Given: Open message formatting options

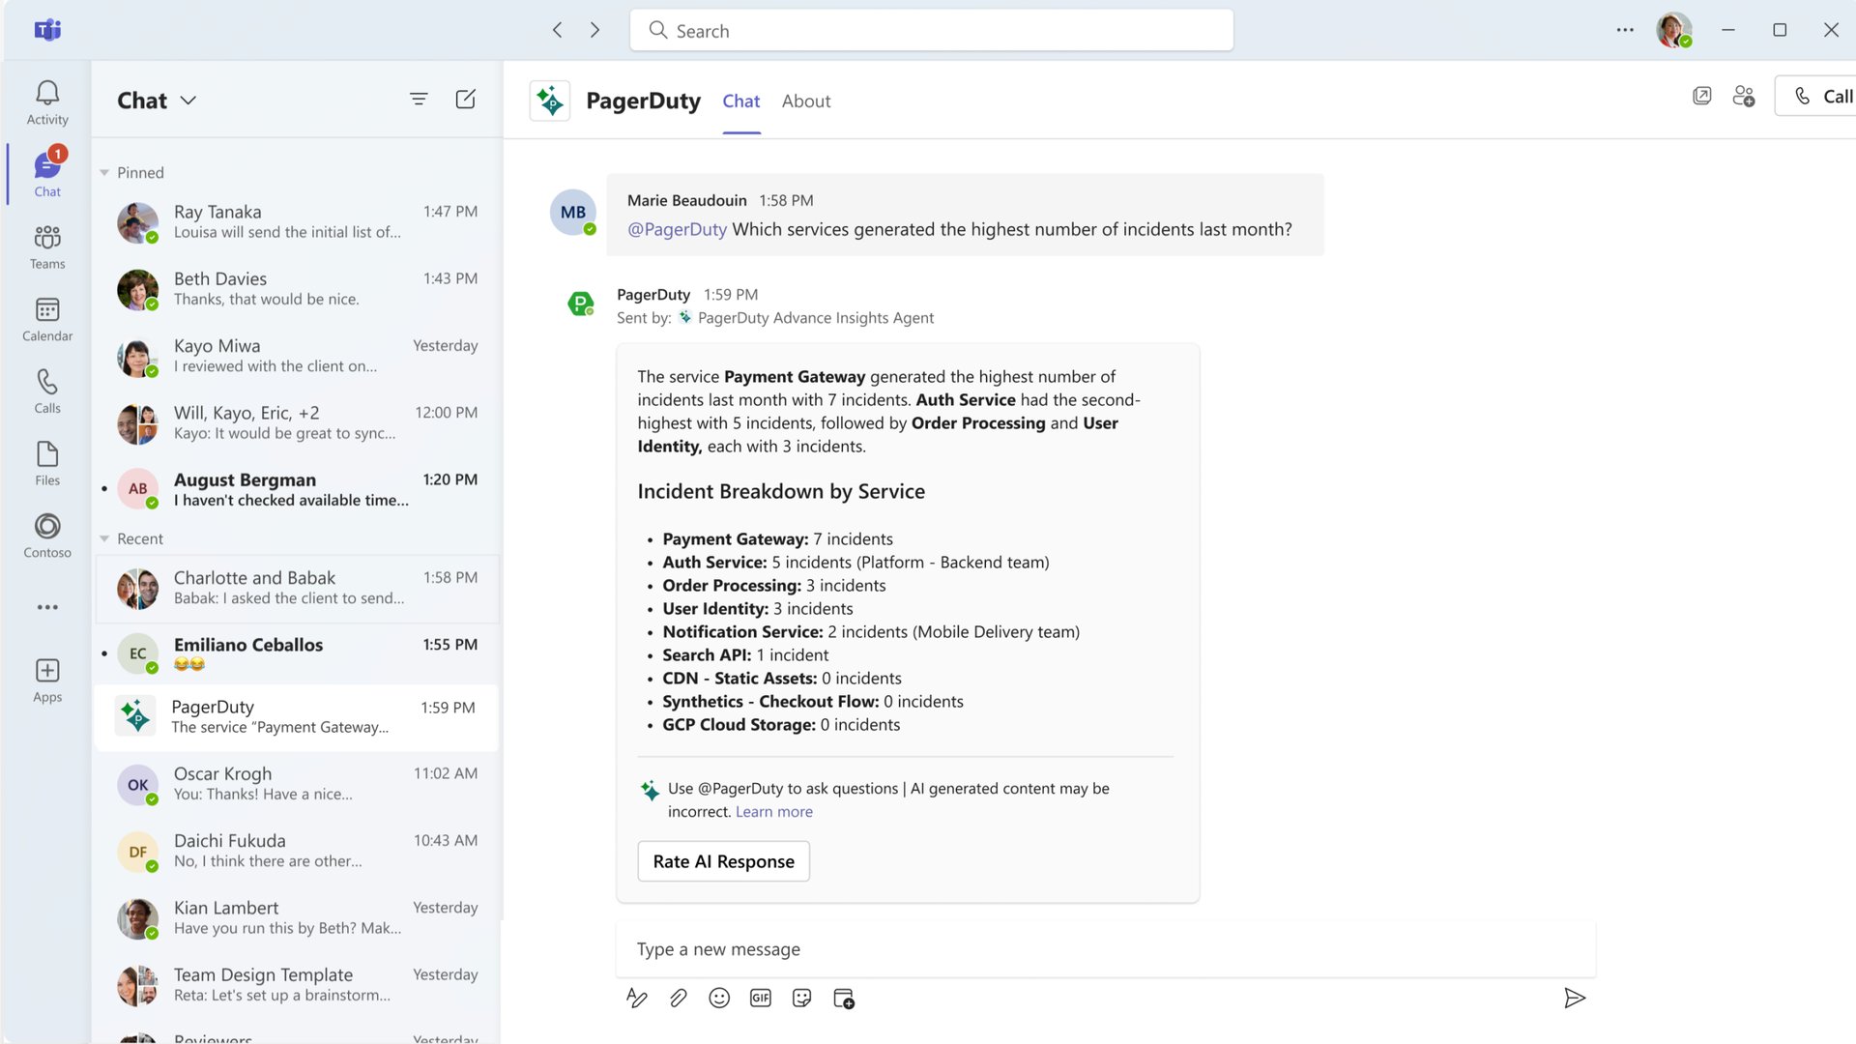Looking at the screenshot, I should [636, 998].
